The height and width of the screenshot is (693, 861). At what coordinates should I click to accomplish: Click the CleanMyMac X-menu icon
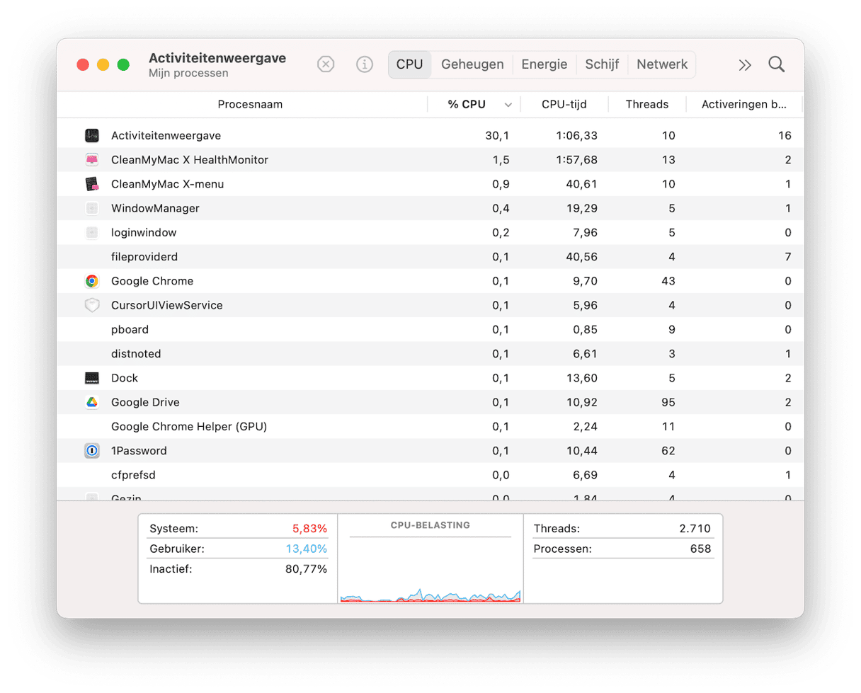91,184
